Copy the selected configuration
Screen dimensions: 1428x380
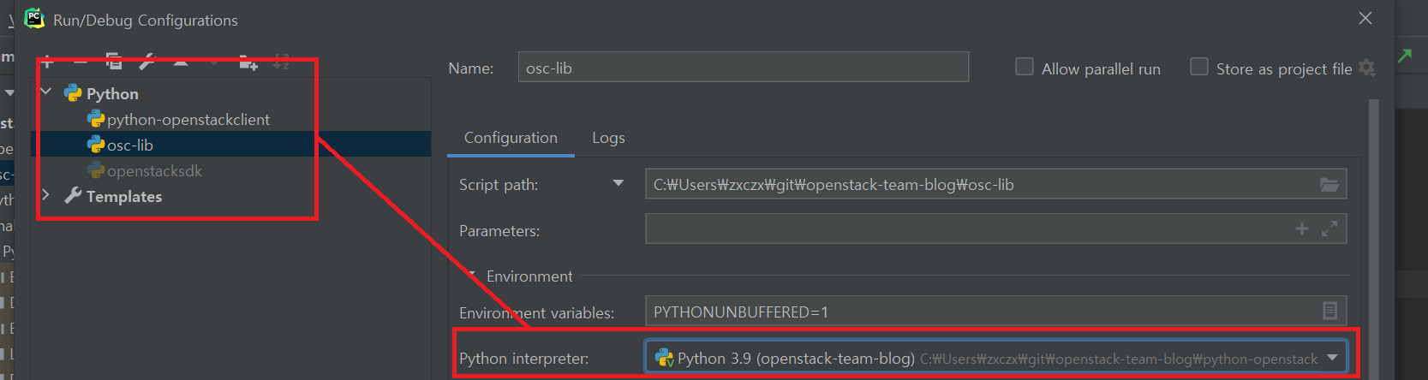[x=113, y=62]
